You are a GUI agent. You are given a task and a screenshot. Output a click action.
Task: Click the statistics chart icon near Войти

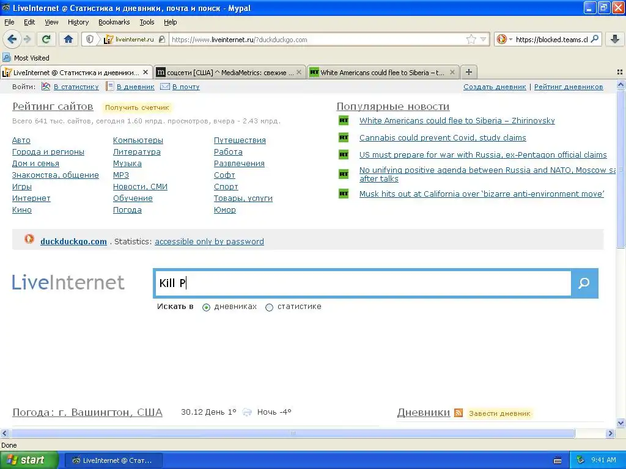pos(46,86)
